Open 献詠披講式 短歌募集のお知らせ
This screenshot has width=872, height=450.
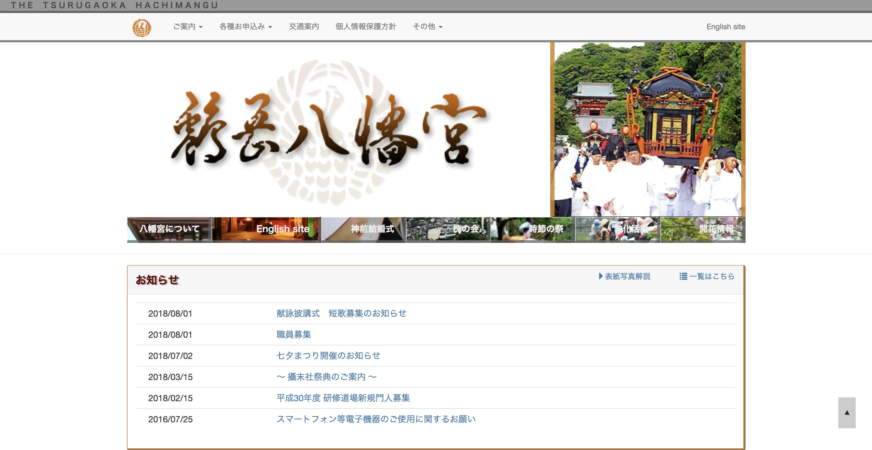click(x=341, y=313)
